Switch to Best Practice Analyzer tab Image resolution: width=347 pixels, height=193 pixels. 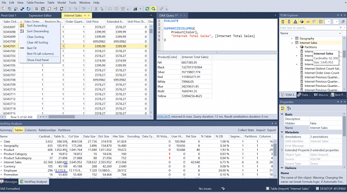(x=338, y=95)
